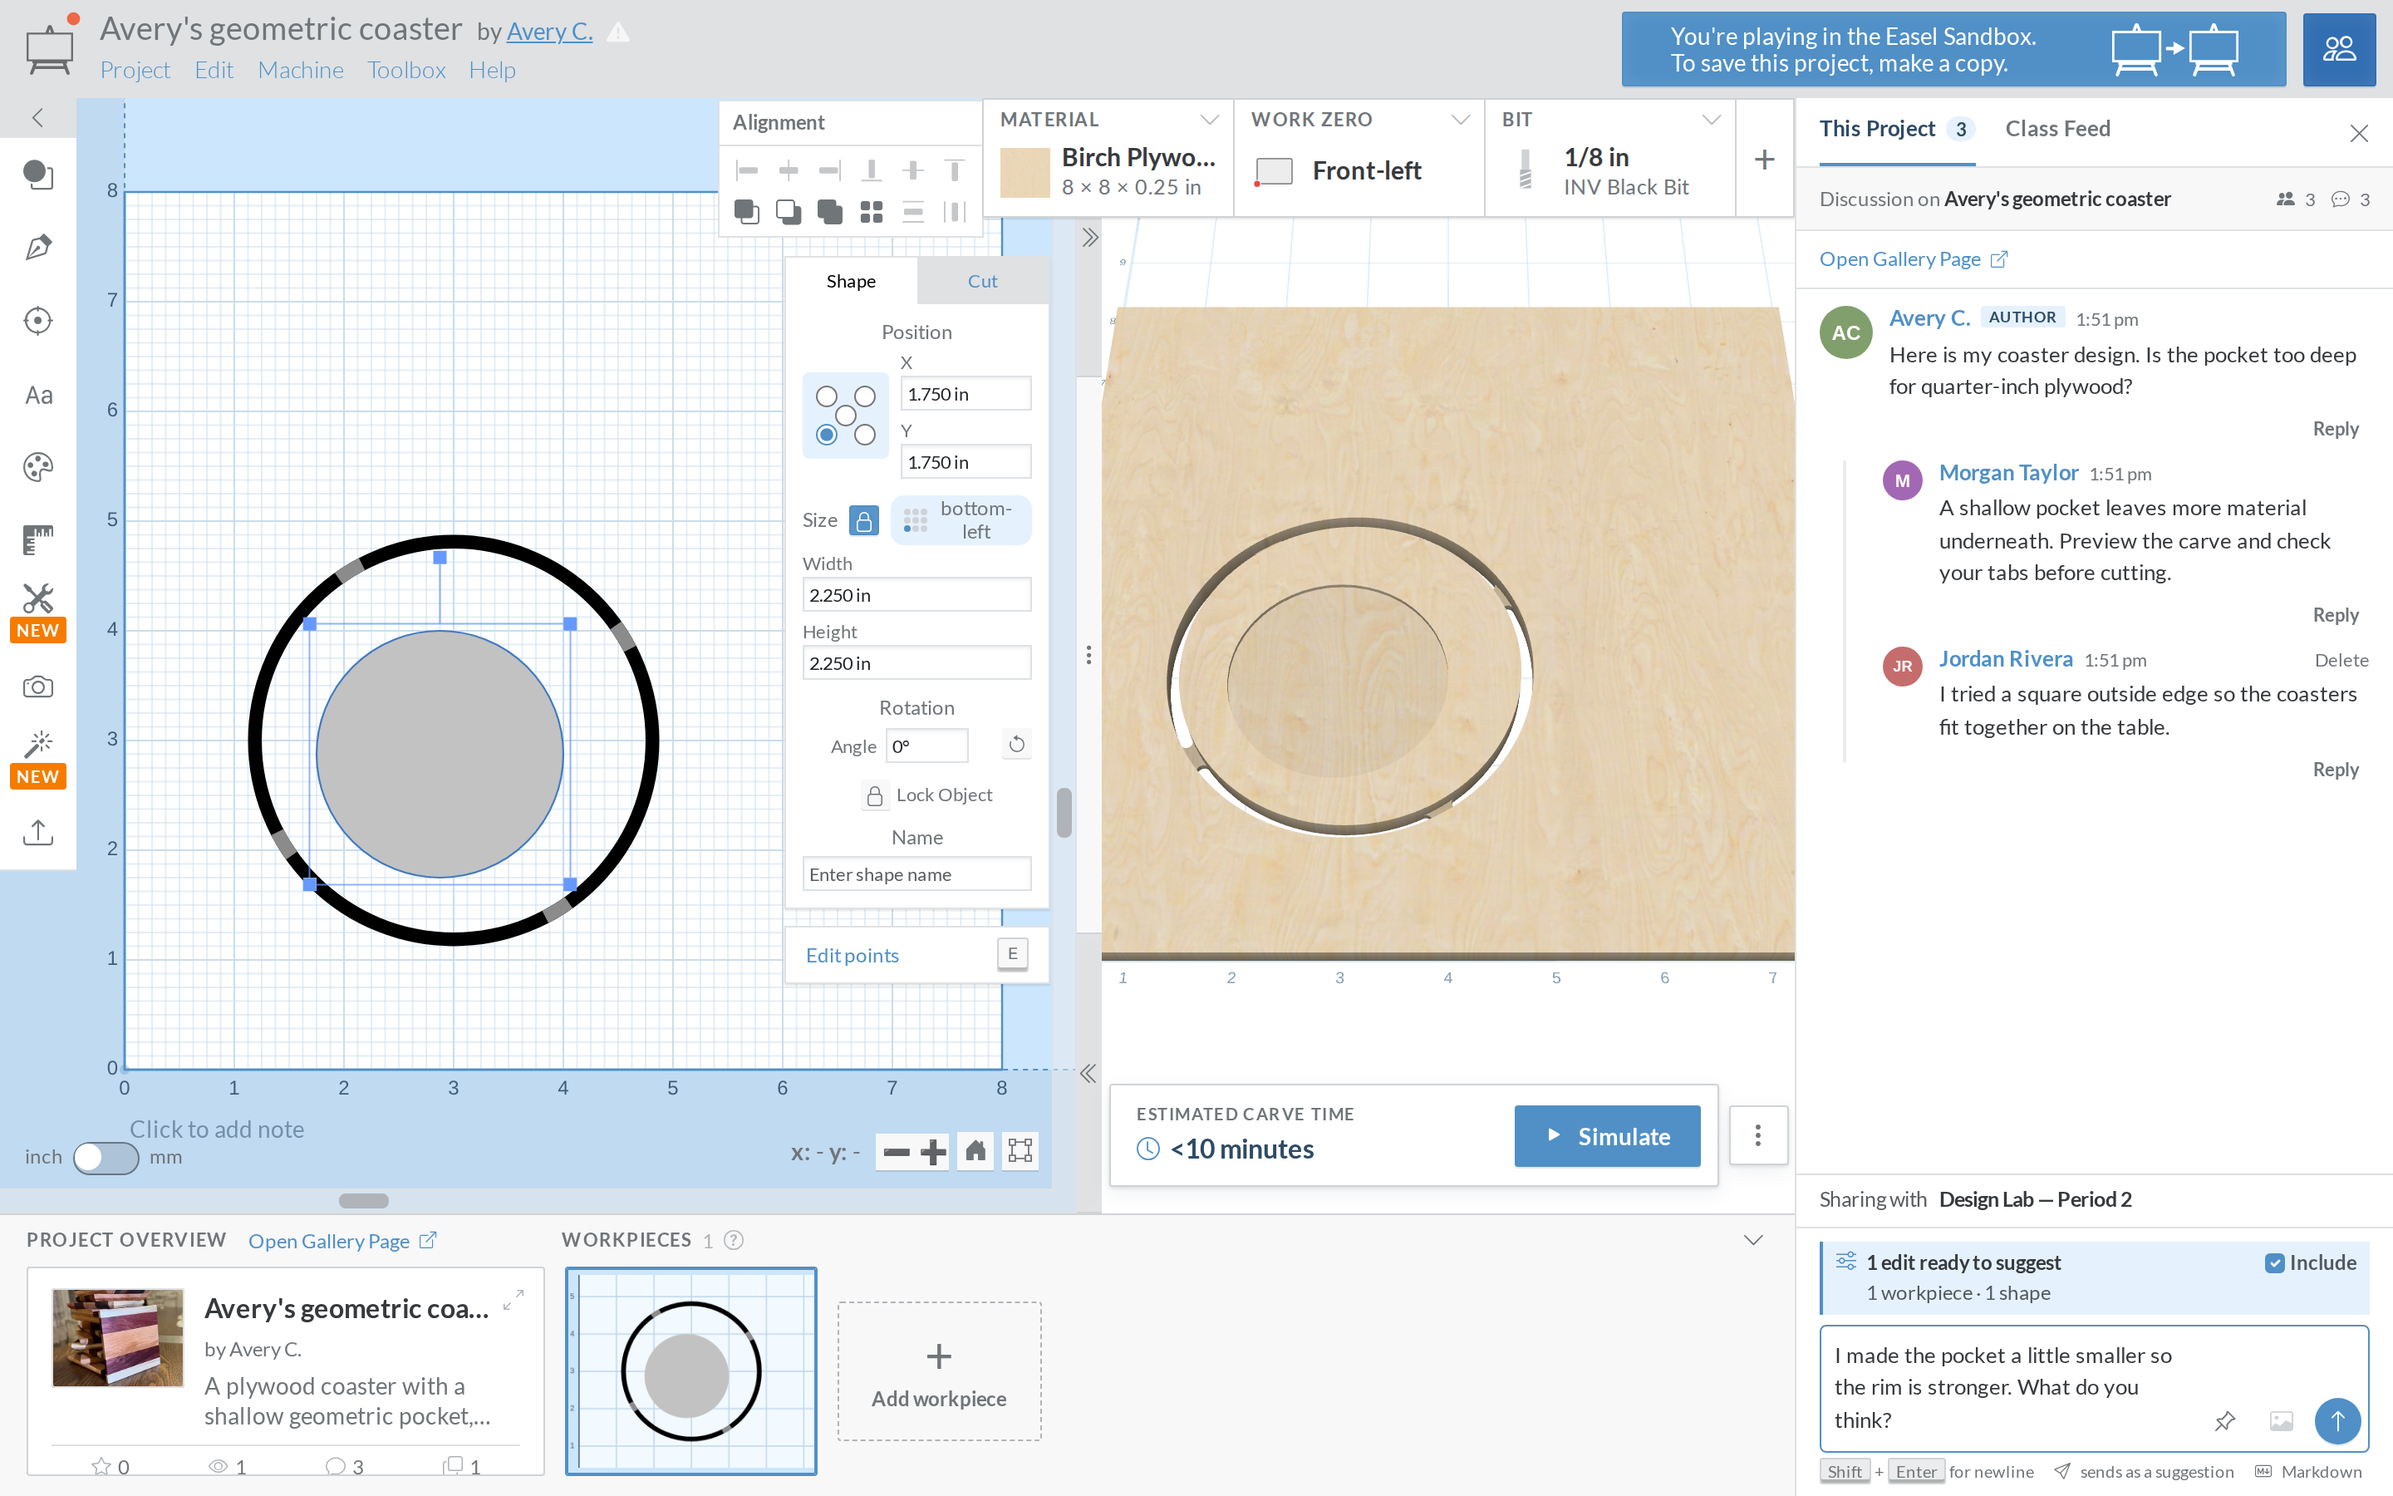
Task: Switch to the Class Feed tab
Action: coord(2058,129)
